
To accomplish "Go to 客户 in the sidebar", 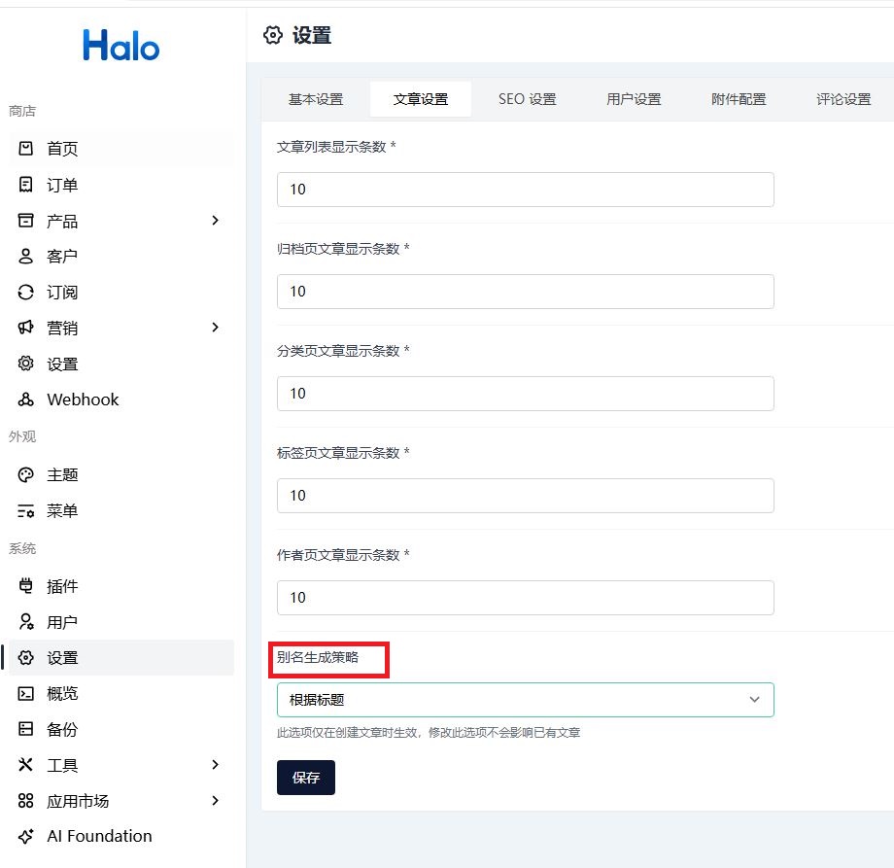I will 121,257.
